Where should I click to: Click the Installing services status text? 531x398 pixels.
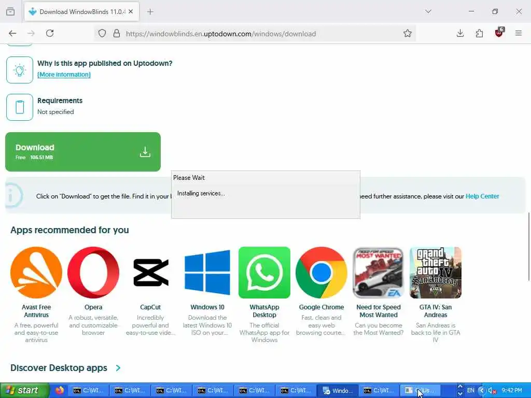(x=201, y=193)
